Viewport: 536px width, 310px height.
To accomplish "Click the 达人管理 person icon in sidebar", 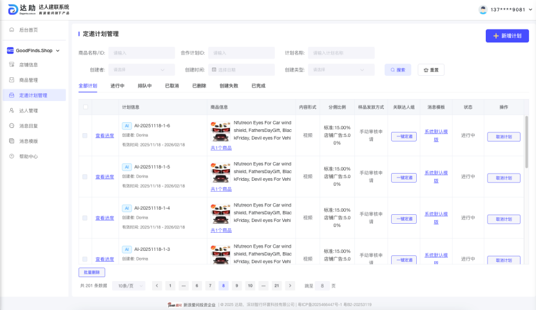I will pos(12,111).
